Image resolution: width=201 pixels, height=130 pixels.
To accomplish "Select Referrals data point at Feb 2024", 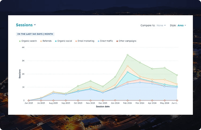I will (x=128, y=66).
